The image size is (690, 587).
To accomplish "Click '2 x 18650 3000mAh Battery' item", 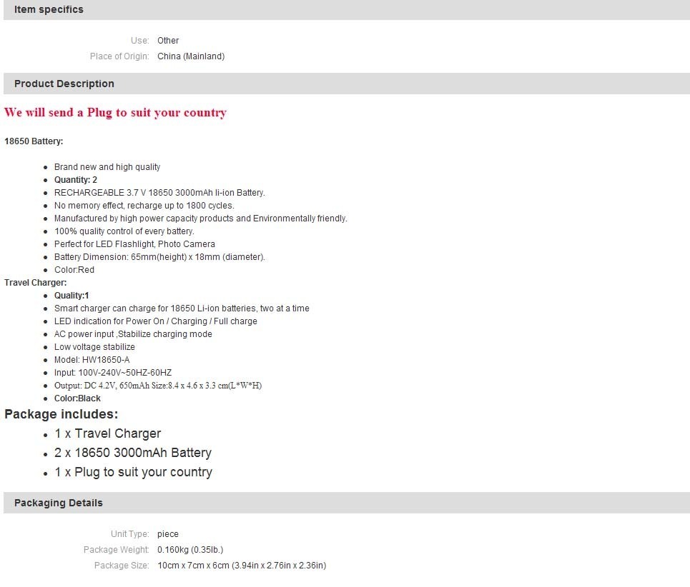I will [x=133, y=453].
